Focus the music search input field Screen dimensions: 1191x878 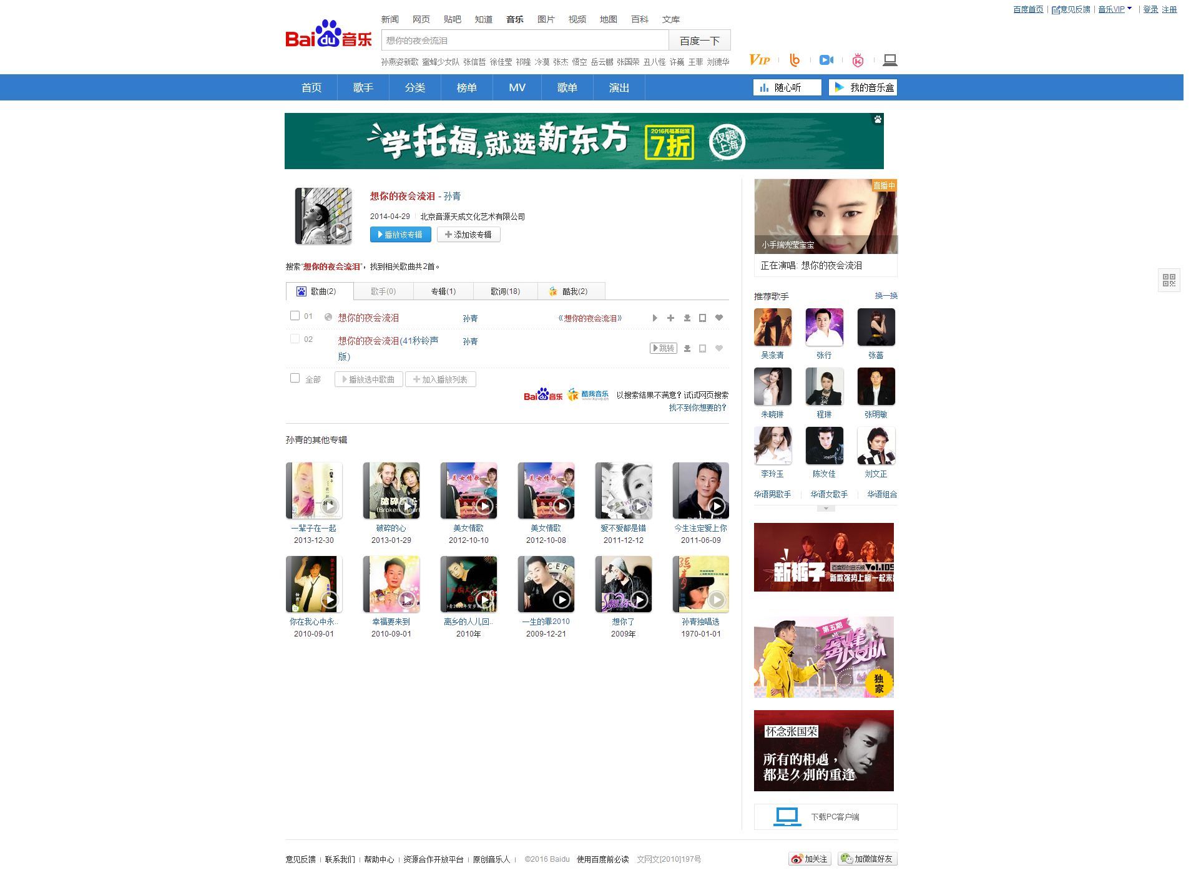(525, 41)
